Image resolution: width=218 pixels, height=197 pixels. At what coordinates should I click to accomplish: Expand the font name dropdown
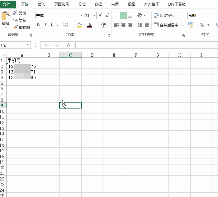(82, 15)
